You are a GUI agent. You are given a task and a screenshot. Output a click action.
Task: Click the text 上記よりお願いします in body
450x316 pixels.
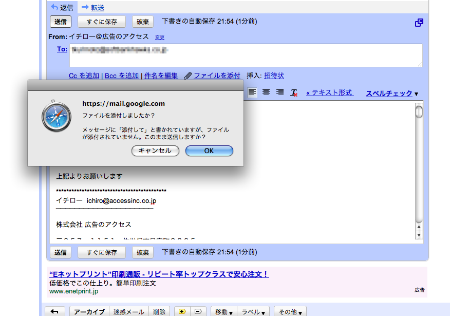point(89,176)
